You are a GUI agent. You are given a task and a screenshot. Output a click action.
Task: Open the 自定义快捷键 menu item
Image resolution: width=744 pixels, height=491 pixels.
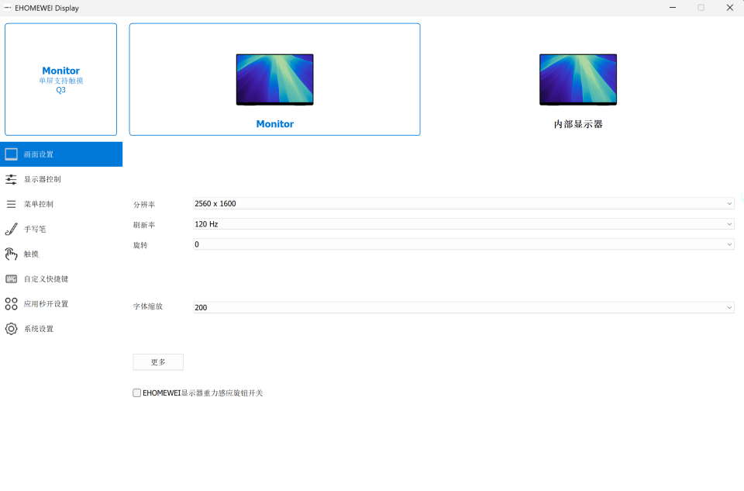click(x=61, y=278)
